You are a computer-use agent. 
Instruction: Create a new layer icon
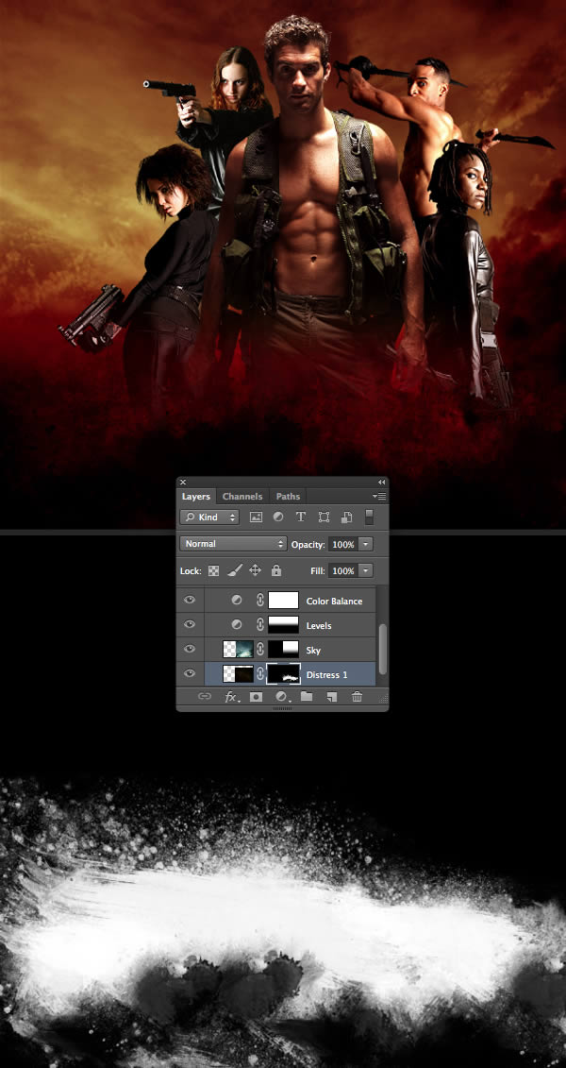click(x=331, y=697)
